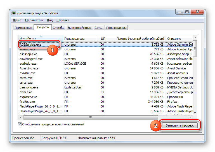
Task: Click the 344 060 КБ memory value
Action: point(156,102)
